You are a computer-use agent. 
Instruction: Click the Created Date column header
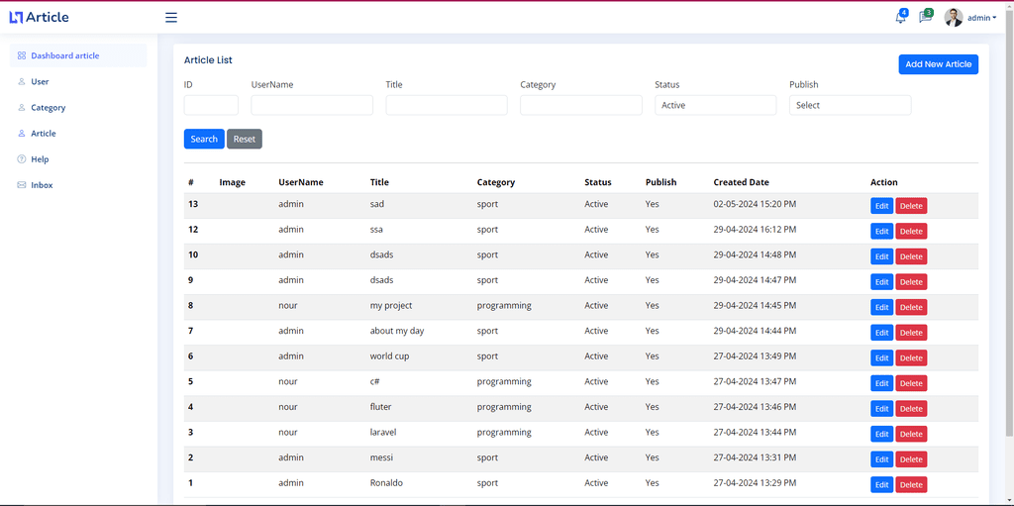[x=741, y=182]
